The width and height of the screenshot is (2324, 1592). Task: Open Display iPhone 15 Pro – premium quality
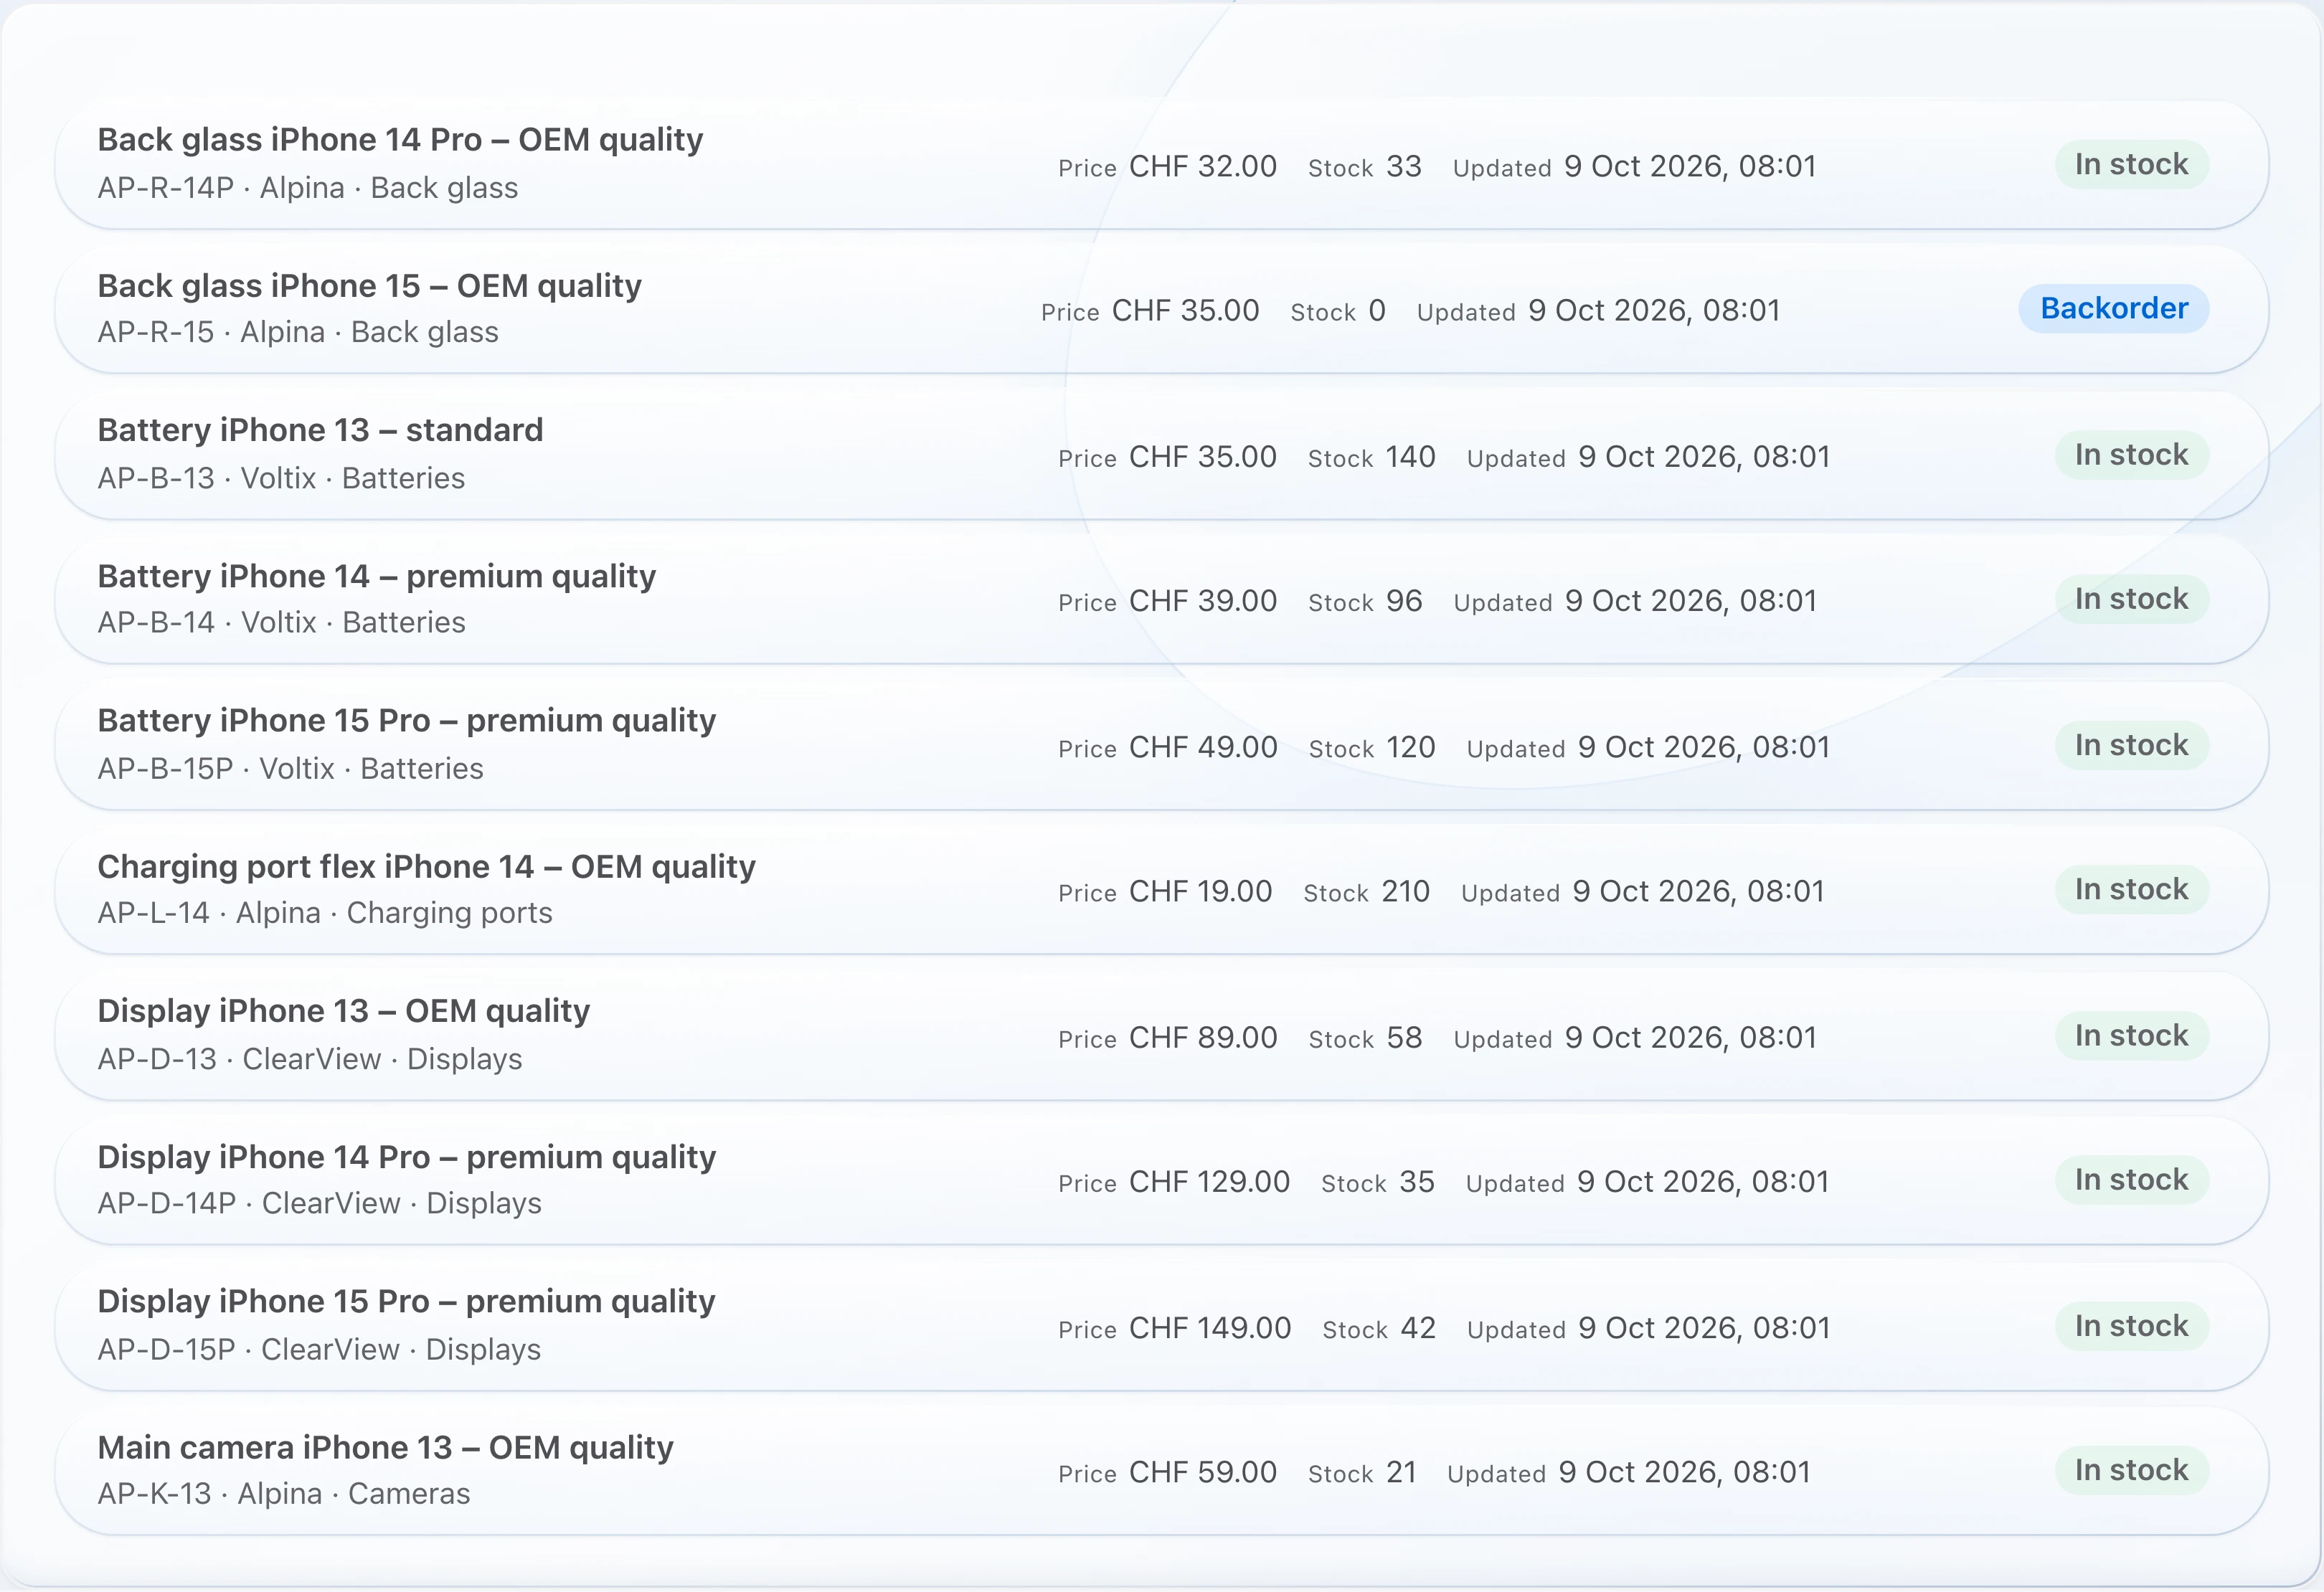(406, 1302)
